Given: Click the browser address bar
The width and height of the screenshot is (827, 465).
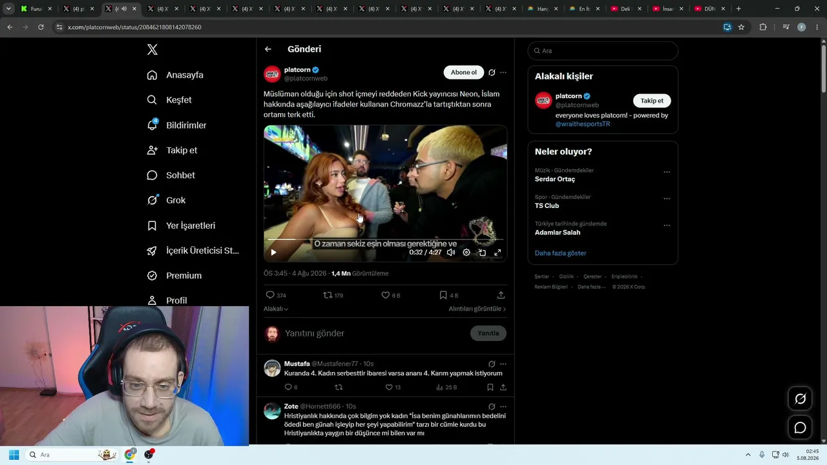Looking at the screenshot, I should click(388, 27).
